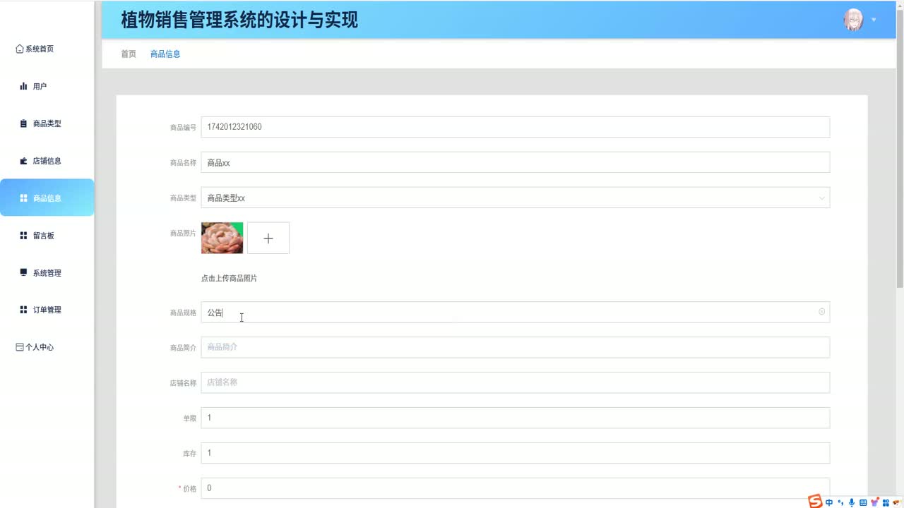Screen dimensions: 904x508
Task: Click the plus button to upload photo
Action: pyautogui.click(x=268, y=238)
